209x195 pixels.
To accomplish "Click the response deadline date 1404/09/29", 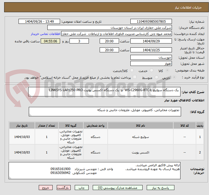I will (x=151, y=41).
